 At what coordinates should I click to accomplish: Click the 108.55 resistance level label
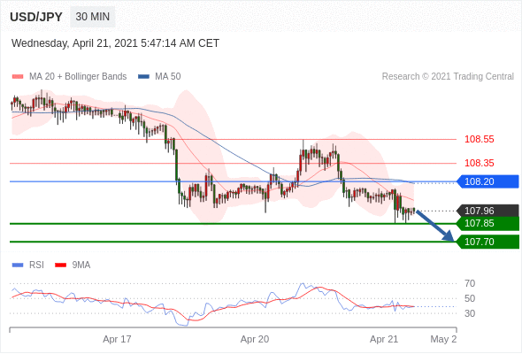pyautogui.click(x=480, y=139)
